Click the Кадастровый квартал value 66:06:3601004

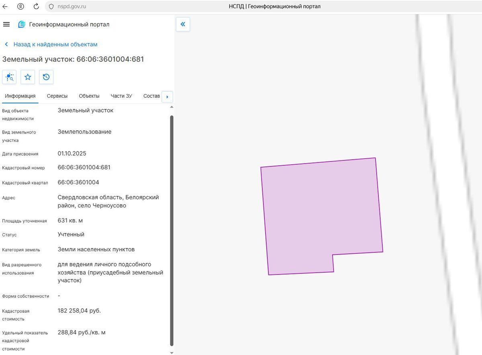78,182
